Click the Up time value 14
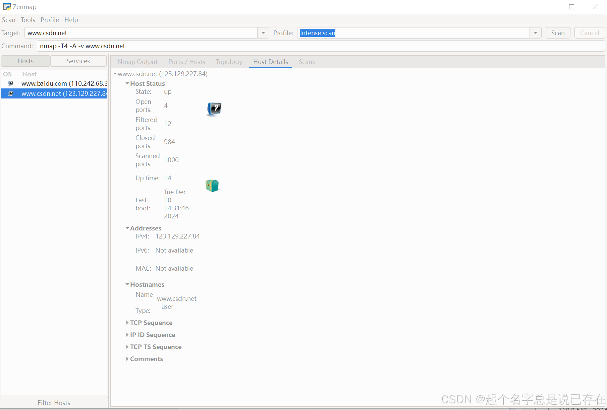607x410 pixels. click(168, 178)
